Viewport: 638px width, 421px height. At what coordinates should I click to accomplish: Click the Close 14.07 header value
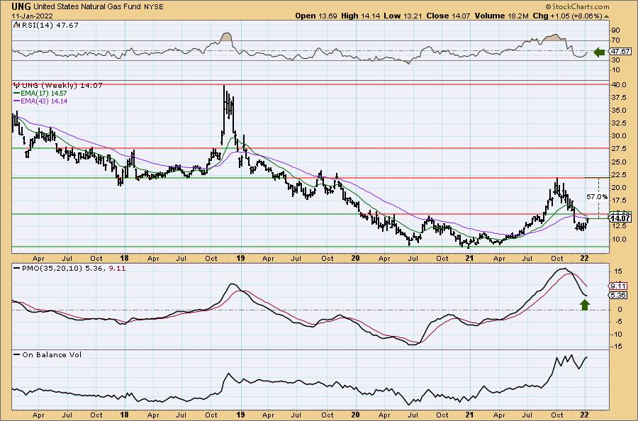448,16
